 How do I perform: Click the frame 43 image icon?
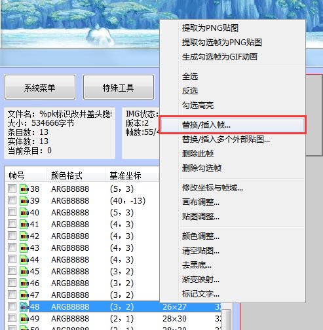click(24, 248)
